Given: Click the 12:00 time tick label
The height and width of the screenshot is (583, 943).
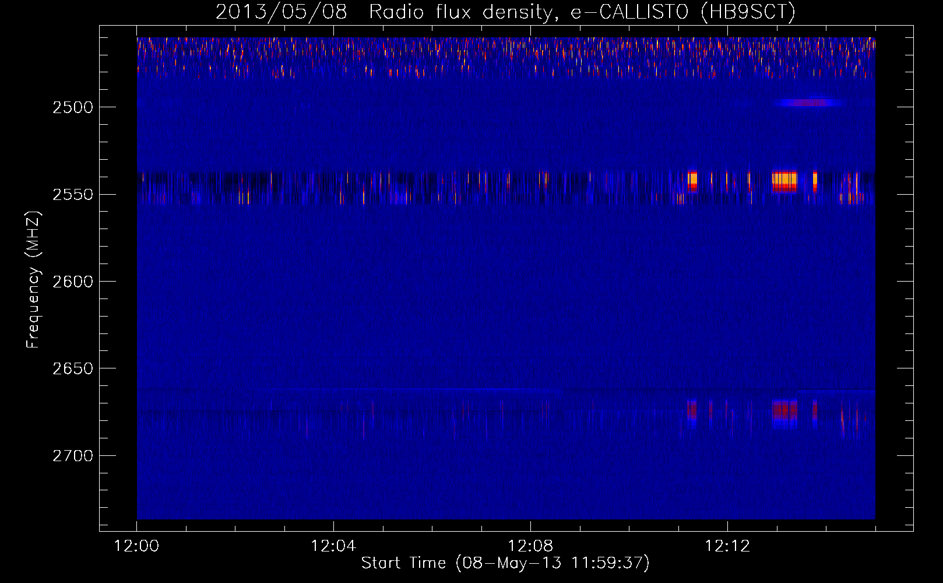Looking at the screenshot, I should point(136,546).
